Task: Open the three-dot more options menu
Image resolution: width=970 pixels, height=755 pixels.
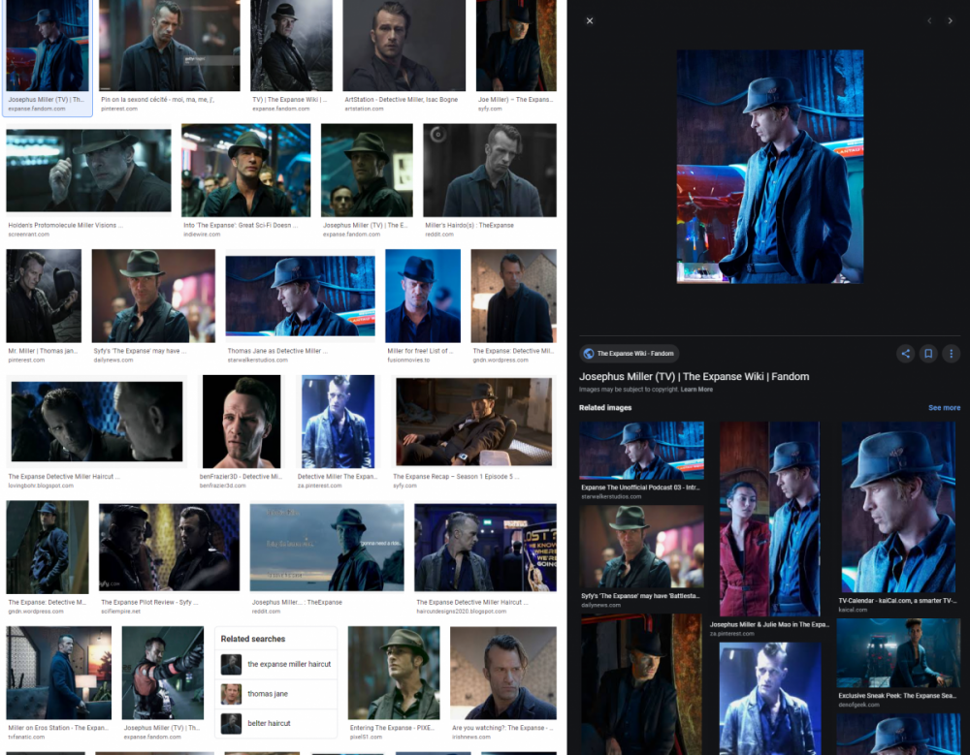Action: tap(954, 354)
